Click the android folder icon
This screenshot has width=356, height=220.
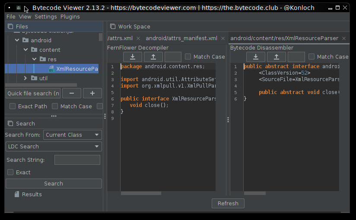coord(25,40)
